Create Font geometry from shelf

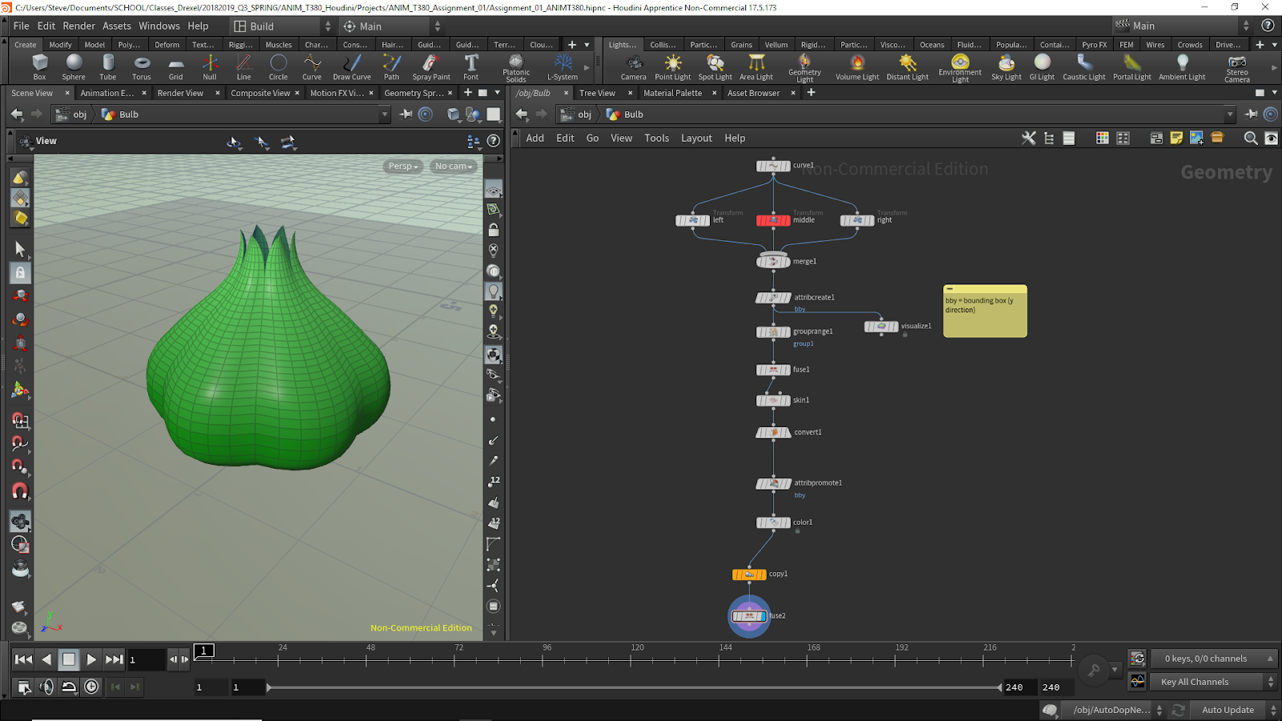coord(471,66)
